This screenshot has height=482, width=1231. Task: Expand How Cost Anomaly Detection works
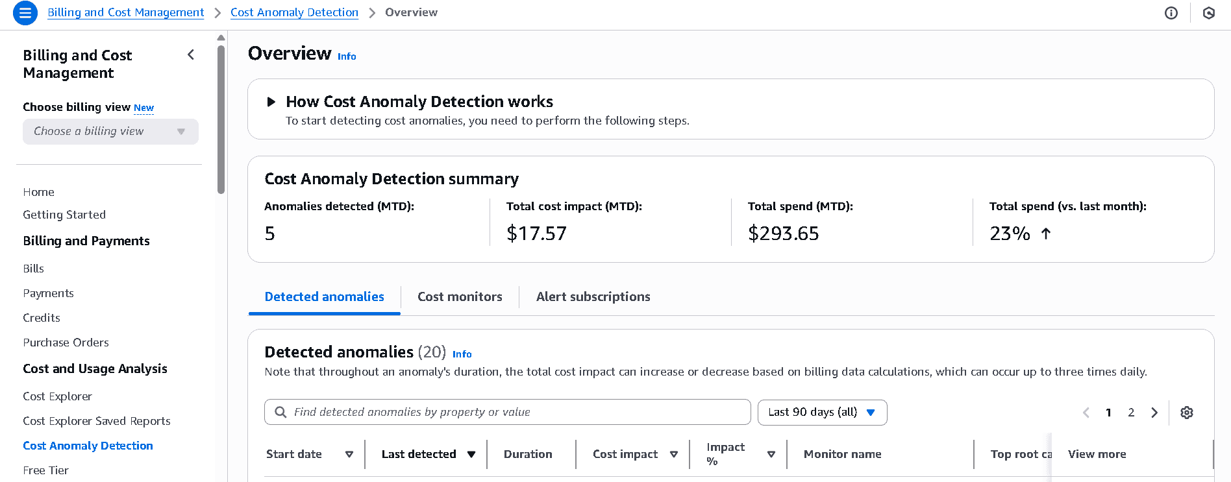click(271, 102)
